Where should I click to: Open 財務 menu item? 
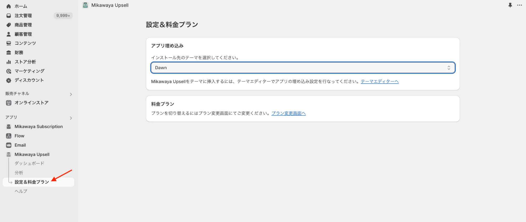pos(19,53)
